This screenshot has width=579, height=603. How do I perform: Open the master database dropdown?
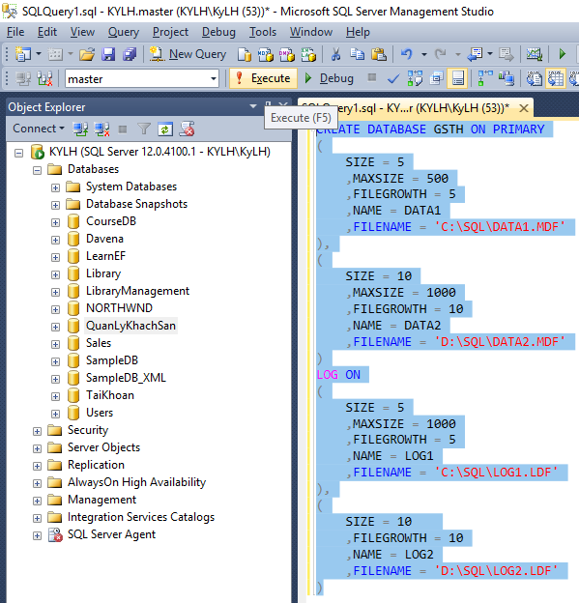click(x=213, y=79)
